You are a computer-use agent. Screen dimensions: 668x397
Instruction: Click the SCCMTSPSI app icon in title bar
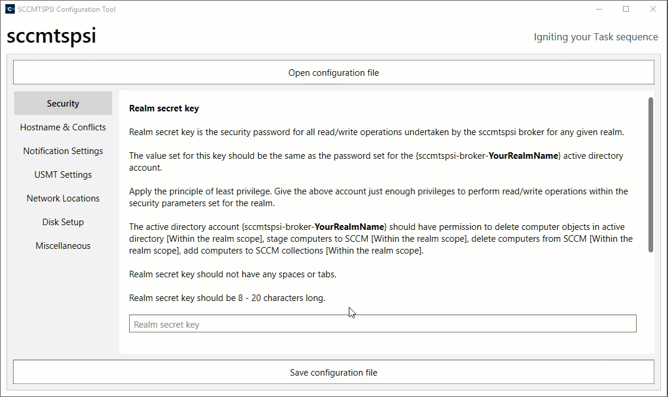(x=10, y=9)
